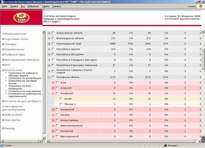This screenshot has width=205, height=148.
Task: Check the Краснодарский край checkbox
Action: point(53,44)
